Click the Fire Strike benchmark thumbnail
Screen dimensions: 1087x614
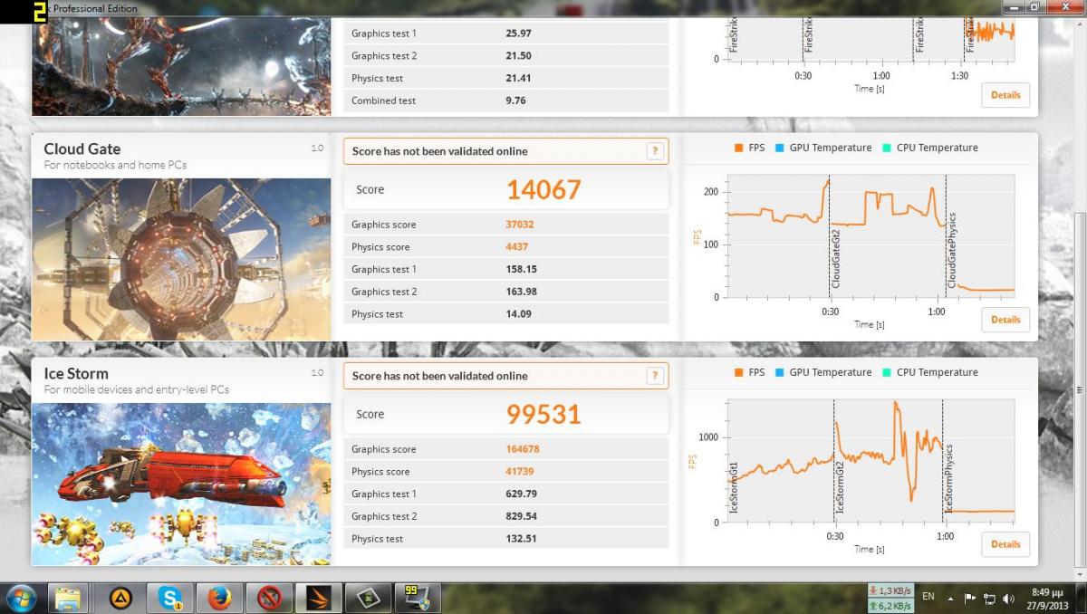coord(181,67)
